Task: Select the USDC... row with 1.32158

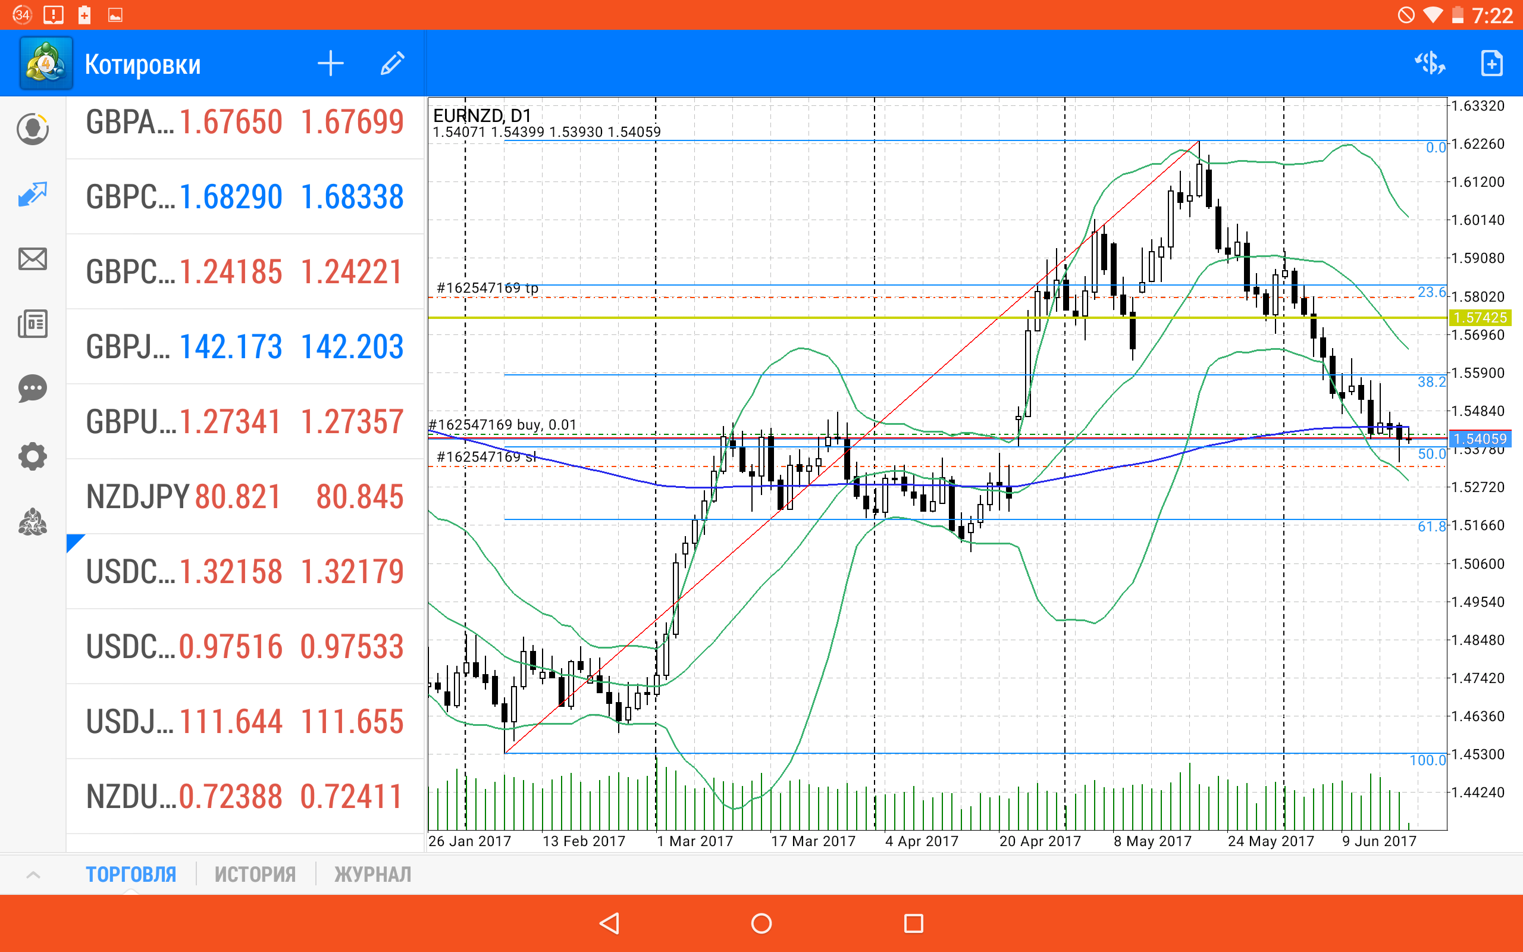Action: 246,572
